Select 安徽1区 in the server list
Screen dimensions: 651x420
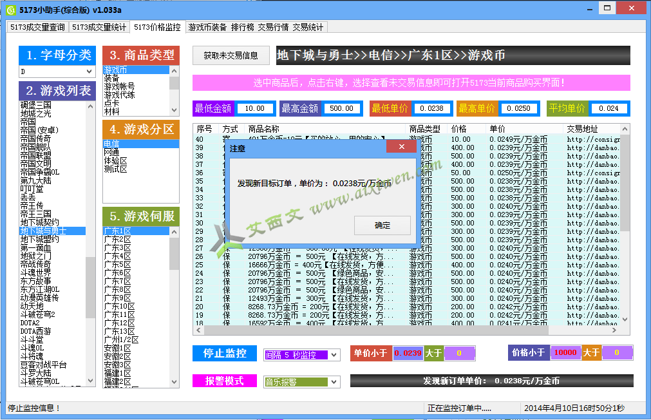tap(136, 348)
